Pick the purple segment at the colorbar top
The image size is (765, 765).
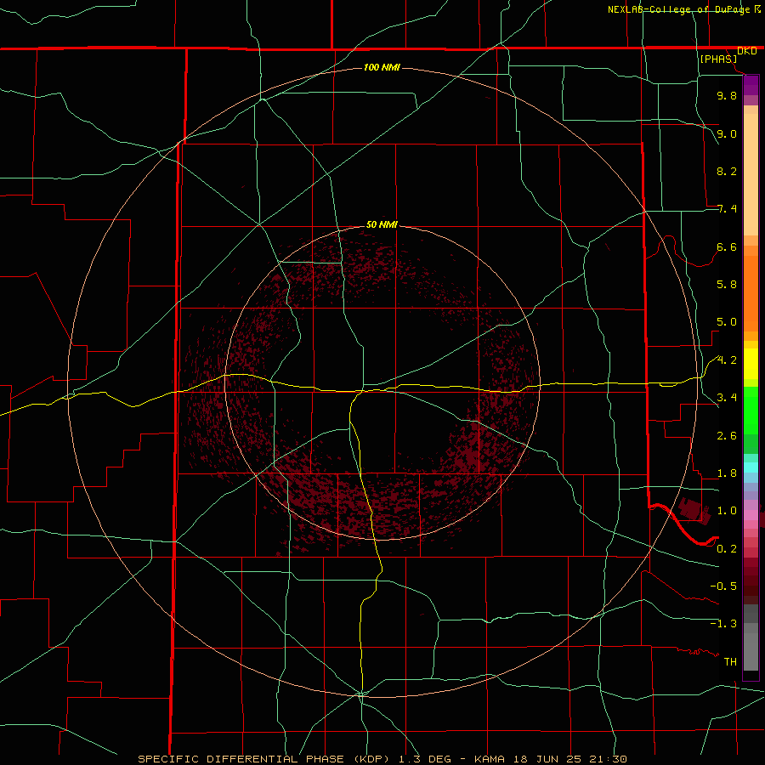751,85
